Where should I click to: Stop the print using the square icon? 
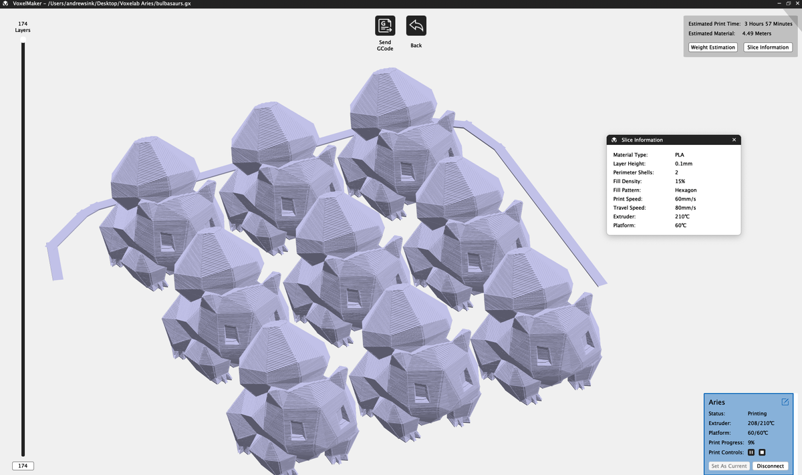[762, 452]
